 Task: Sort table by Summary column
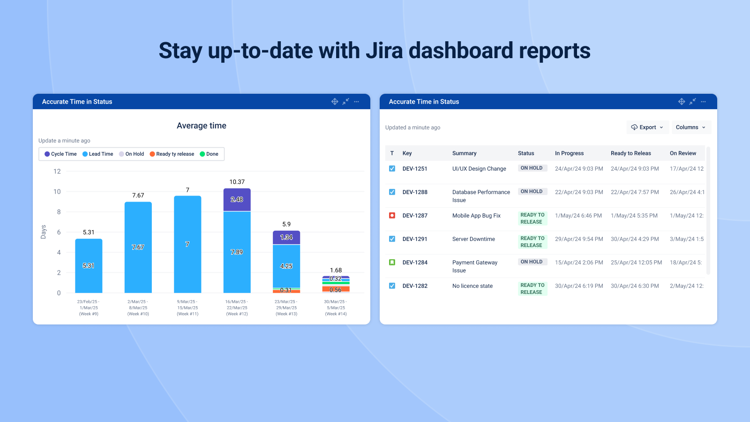[x=464, y=153]
